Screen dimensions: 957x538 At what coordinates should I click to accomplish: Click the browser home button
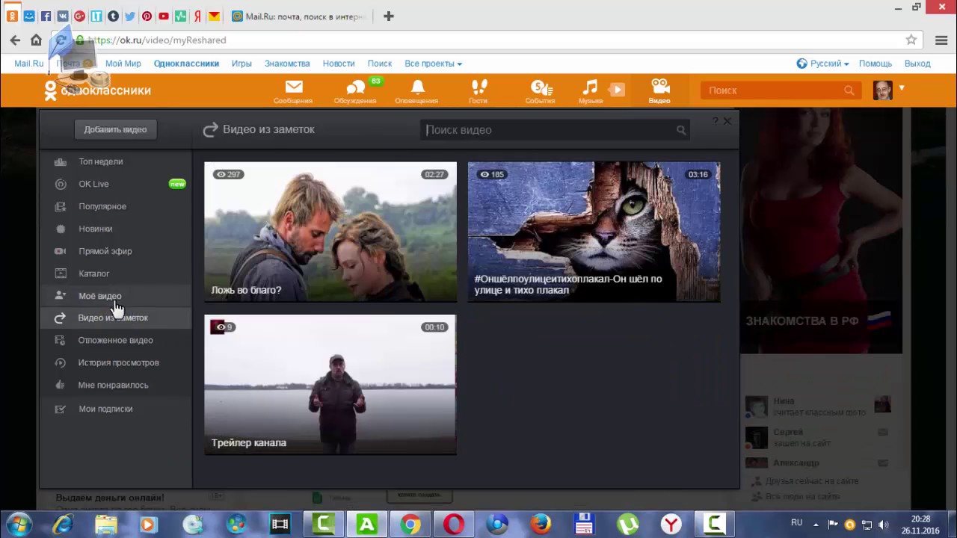36,40
